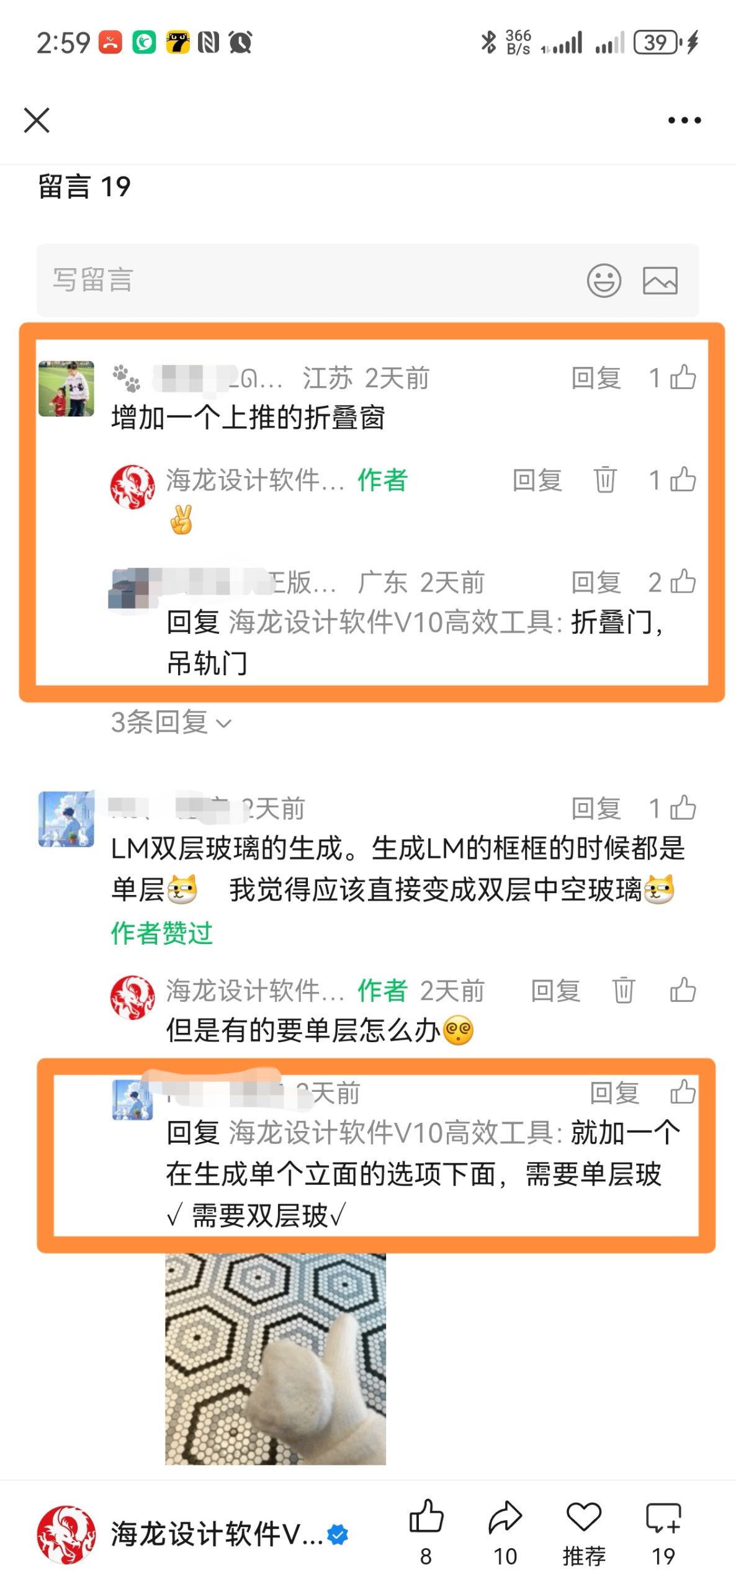Screen dimensions: 736x1589
Task: Reply to the 需要单层玻 suggestion comment
Action: [614, 1093]
